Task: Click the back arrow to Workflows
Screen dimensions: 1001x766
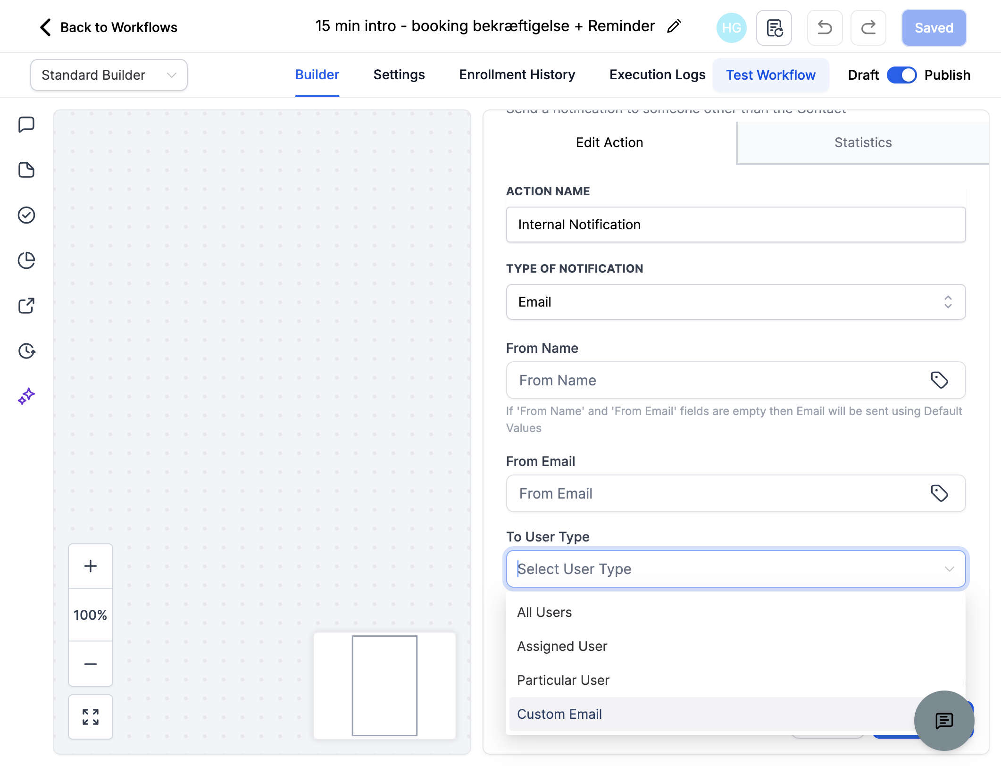Action: coord(45,27)
